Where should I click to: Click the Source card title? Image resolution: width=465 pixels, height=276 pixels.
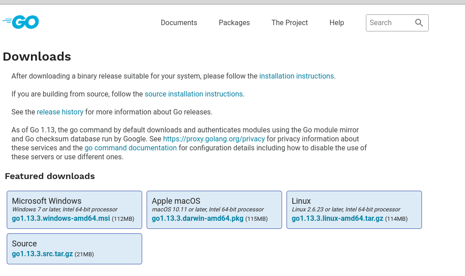pos(24,244)
